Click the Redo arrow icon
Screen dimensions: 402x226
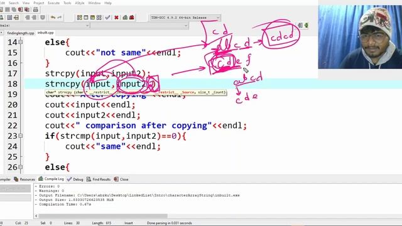pos(60,18)
